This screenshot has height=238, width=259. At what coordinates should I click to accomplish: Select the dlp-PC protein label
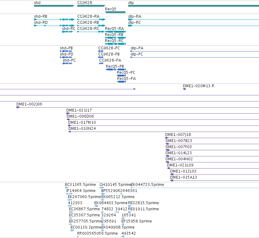[x=137, y=54]
